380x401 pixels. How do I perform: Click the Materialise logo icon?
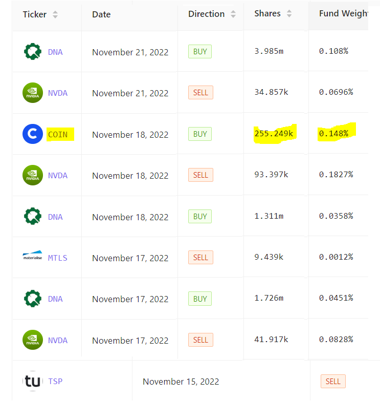(32, 256)
